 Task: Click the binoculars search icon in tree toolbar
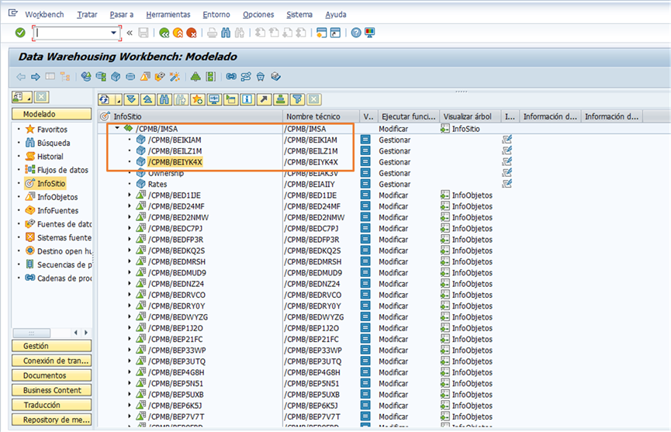[164, 99]
